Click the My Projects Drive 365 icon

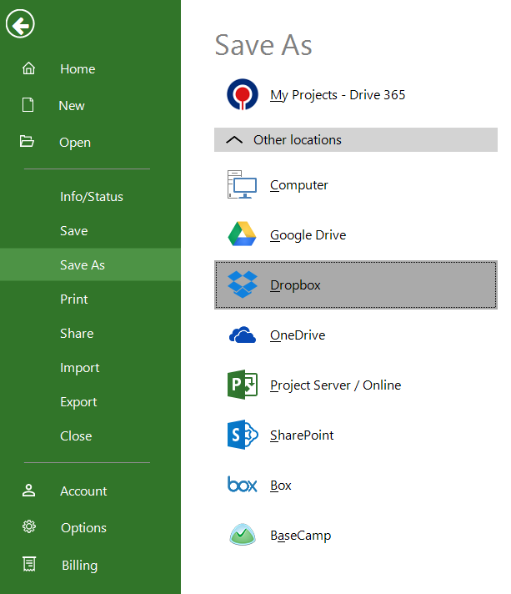(x=243, y=95)
